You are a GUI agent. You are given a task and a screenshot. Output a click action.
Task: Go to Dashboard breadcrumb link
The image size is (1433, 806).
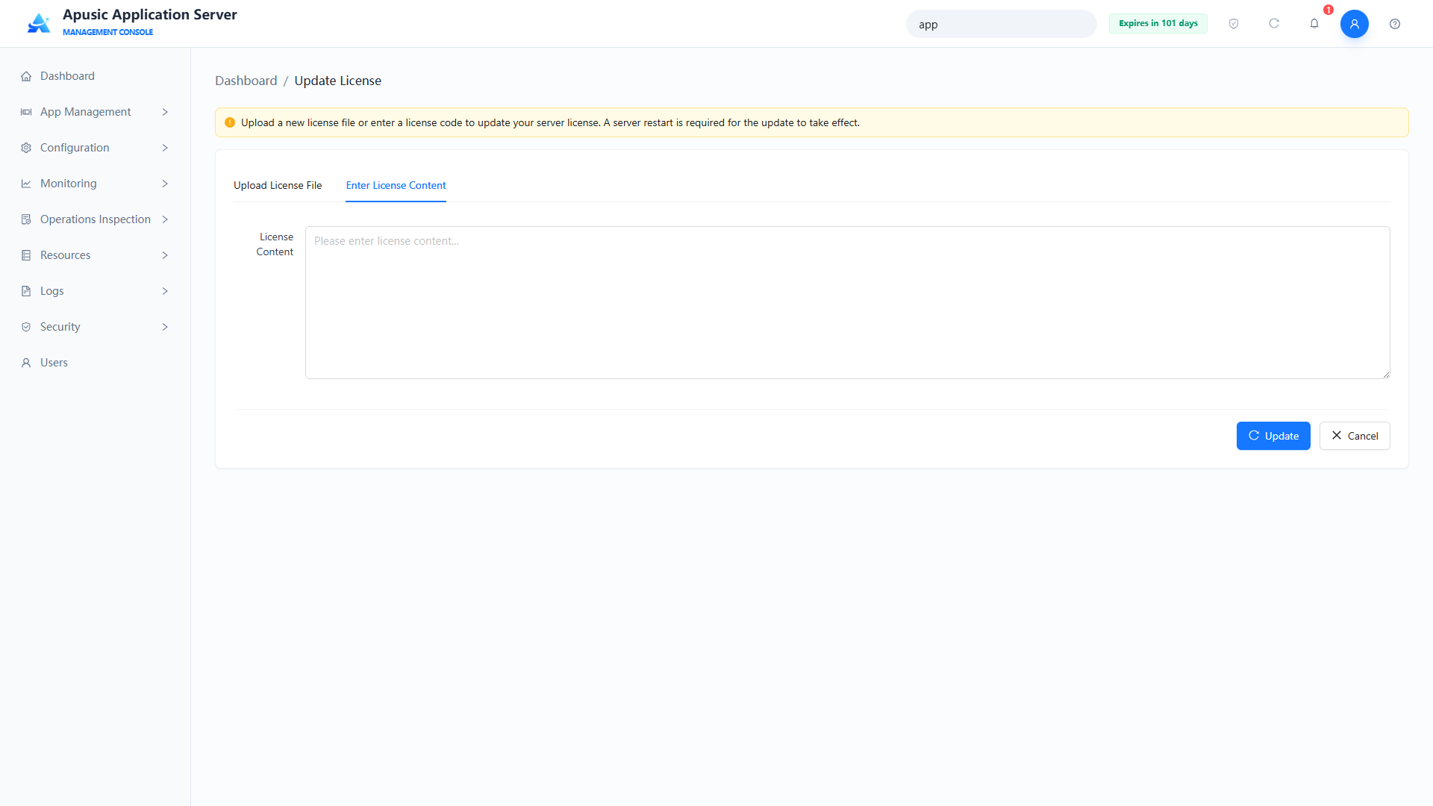[x=246, y=81]
